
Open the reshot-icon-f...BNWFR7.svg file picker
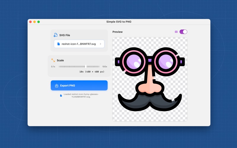click(79, 44)
